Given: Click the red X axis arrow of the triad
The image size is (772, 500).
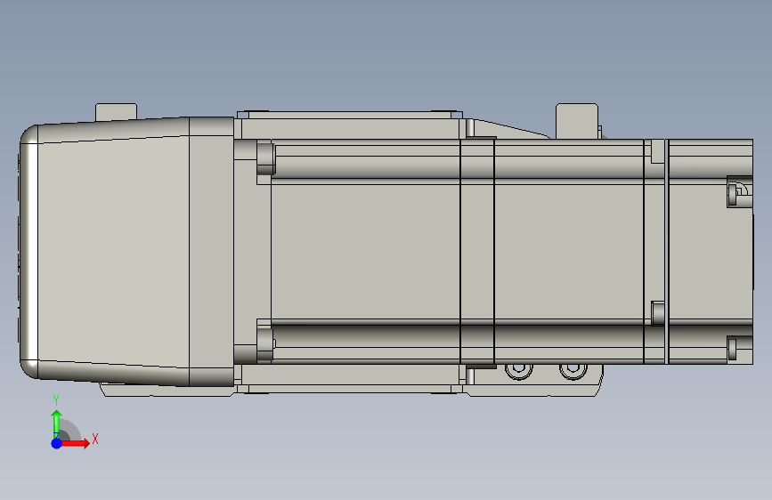Looking at the screenshot, I should point(74,443).
